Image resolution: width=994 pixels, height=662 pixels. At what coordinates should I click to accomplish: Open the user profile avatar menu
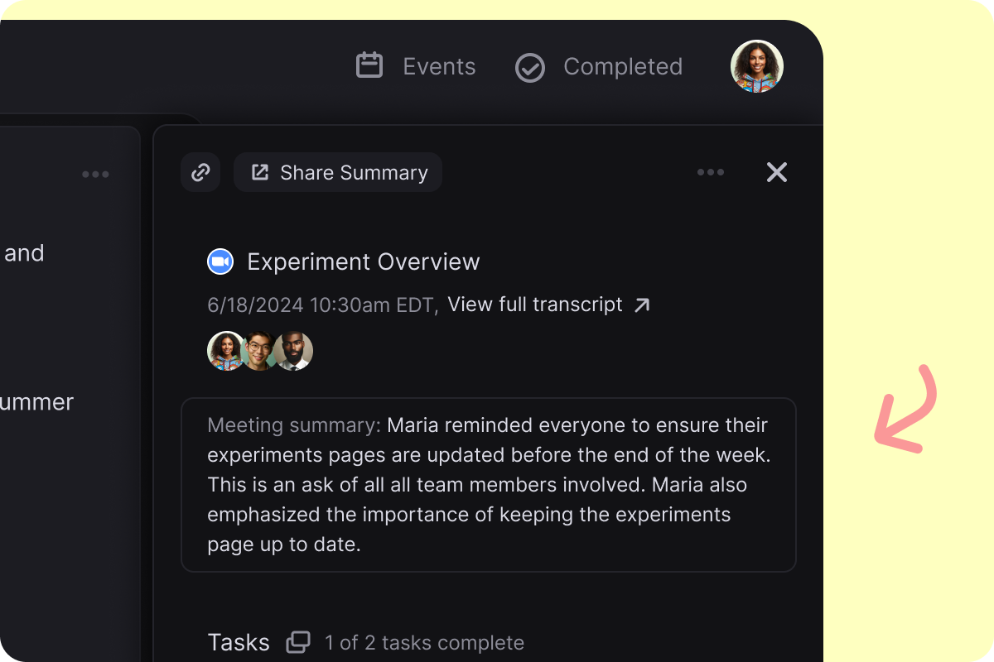757,66
